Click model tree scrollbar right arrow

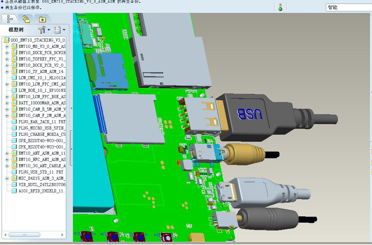click(62, 235)
